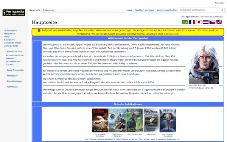
Task: Click the Silberbände caption link
Action: pyautogui.click(x=151, y=134)
